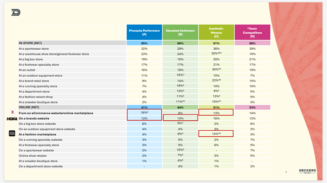Click the 85% in-store net cell
Viewport: 327px width, 183px height.
tap(144, 43)
